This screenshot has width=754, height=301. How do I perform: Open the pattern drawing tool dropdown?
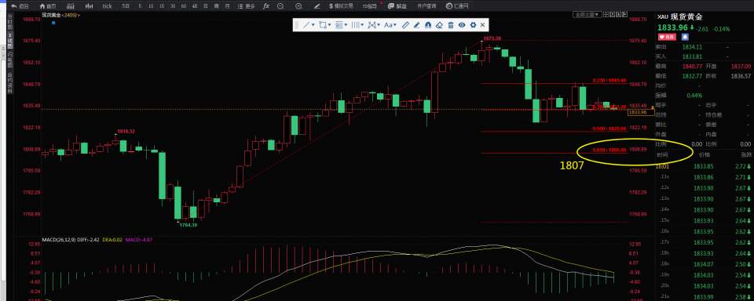click(x=374, y=25)
